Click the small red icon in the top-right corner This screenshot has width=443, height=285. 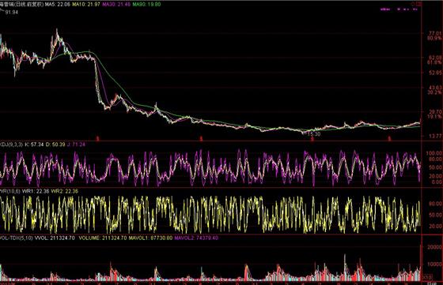click(417, 4)
